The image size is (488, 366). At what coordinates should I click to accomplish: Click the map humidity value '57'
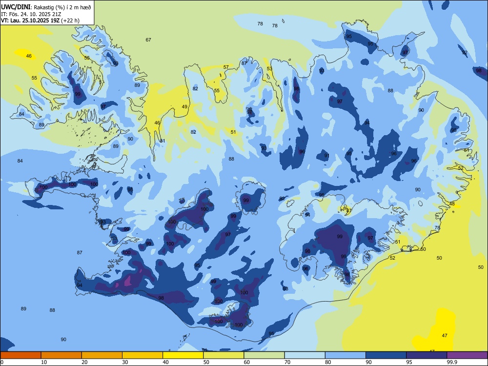tap(226, 67)
